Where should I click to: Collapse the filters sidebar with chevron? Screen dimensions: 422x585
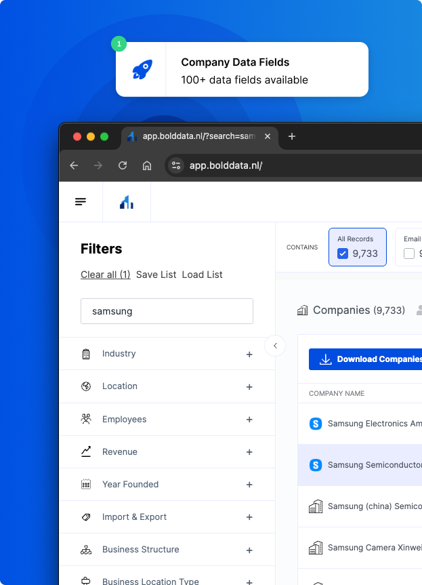tap(275, 346)
